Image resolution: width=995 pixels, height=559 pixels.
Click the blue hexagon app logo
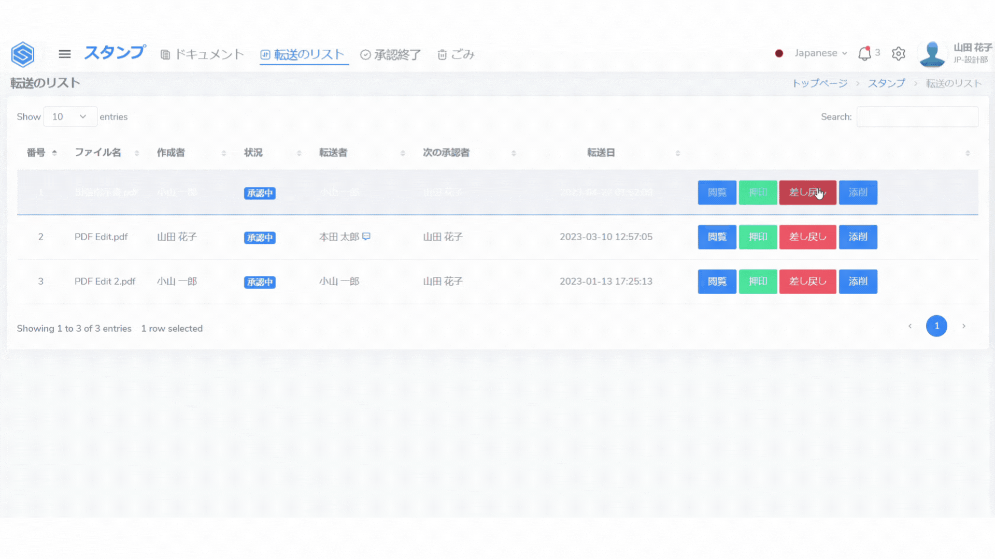[x=23, y=54]
